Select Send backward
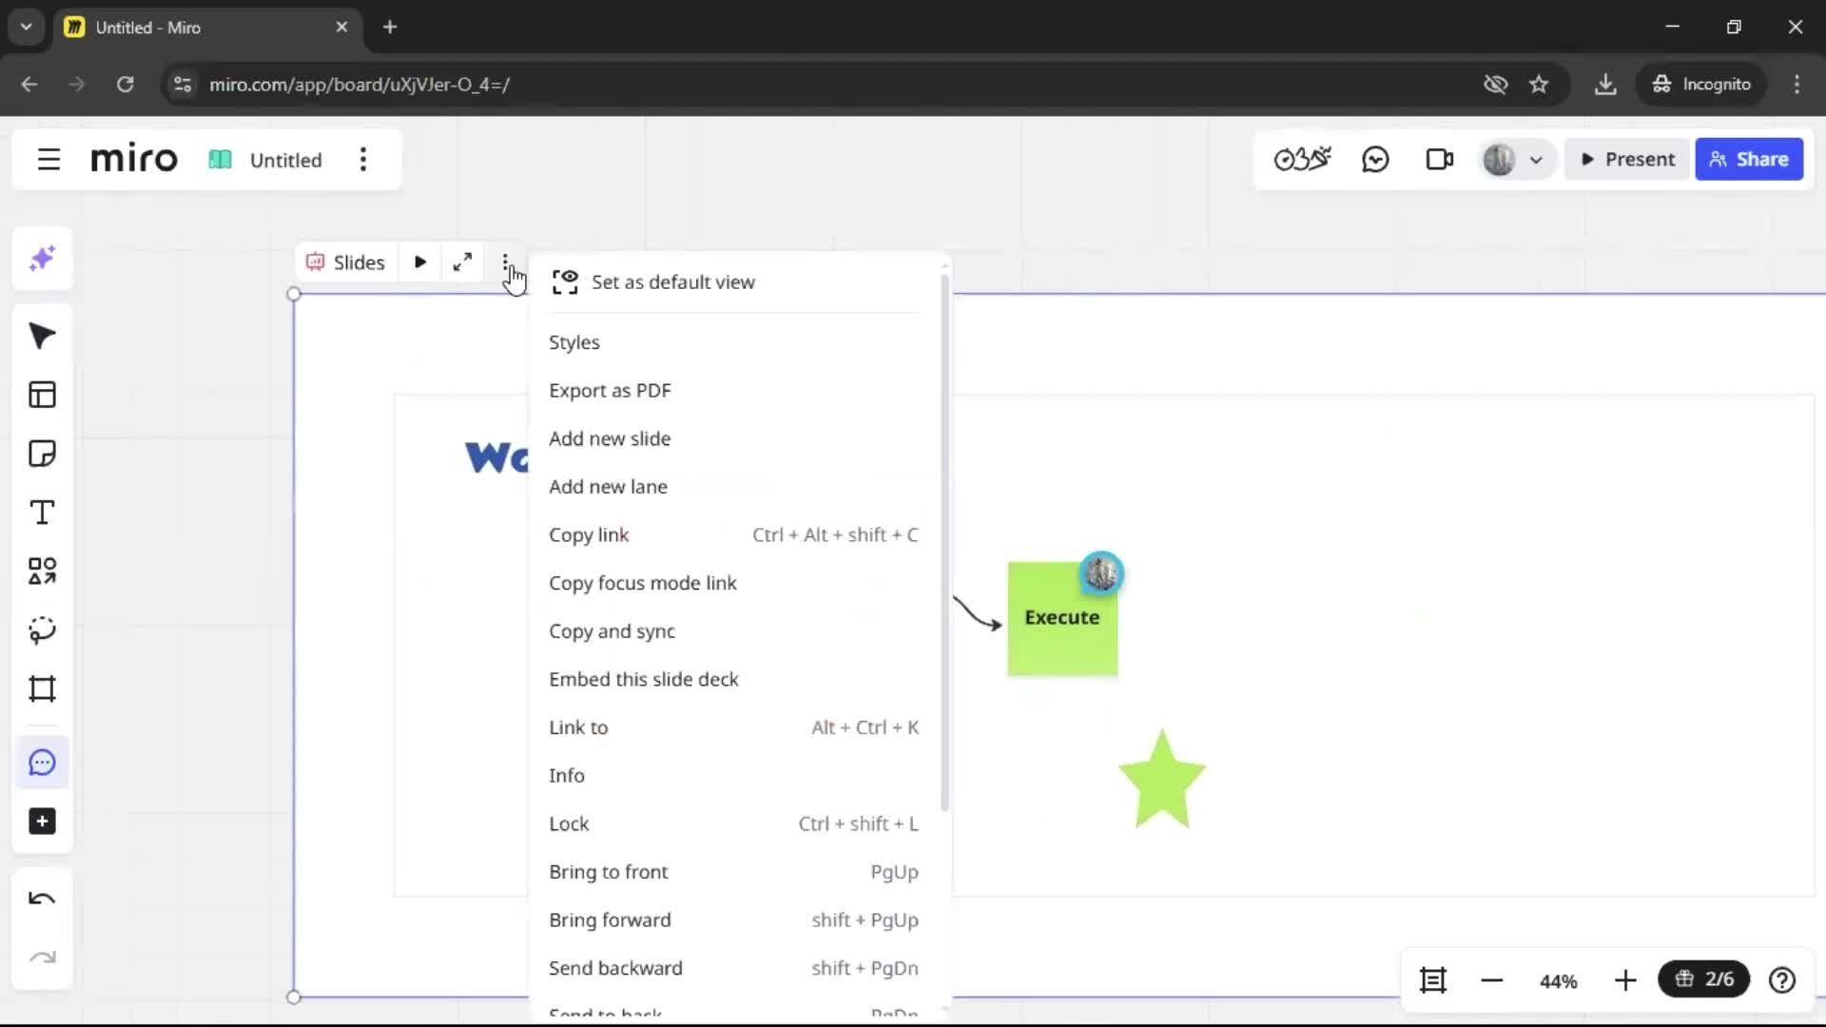Image resolution: width=1826 pixels, height=1027 pixels. [734, 968]
